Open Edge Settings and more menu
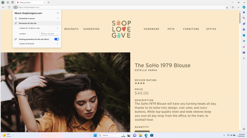The image size is (247, 138). click(238, 7)
